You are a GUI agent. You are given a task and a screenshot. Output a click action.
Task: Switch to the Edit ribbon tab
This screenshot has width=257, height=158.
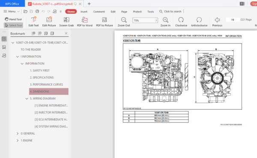pos(113,12)
